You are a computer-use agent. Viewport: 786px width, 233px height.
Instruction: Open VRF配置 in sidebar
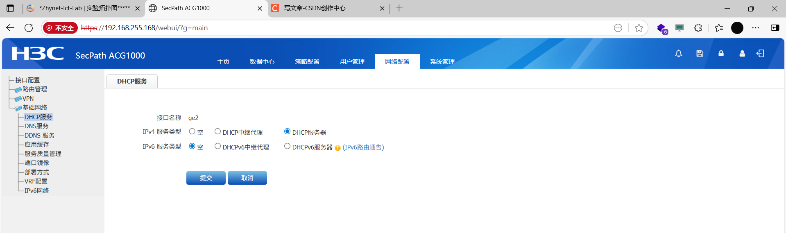click(36, 181)
